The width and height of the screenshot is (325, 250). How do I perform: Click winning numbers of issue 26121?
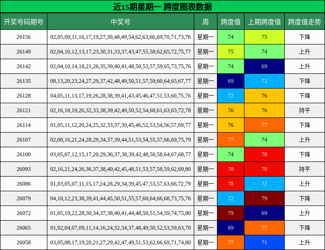pos(121,111)
